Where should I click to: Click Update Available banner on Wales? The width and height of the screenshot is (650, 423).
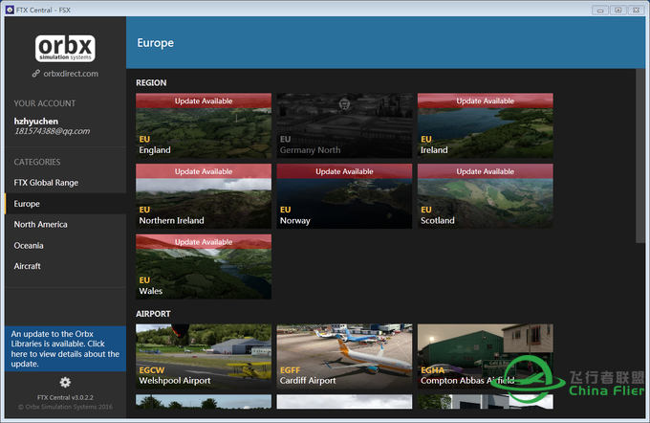click(x=204, y=242)
